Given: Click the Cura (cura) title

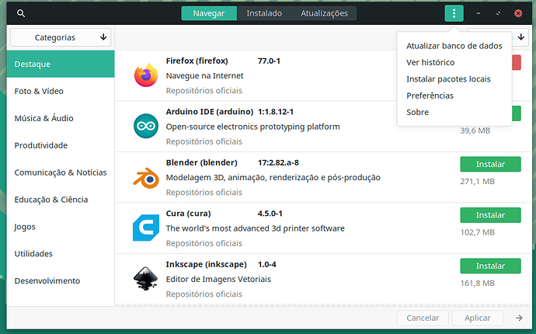Looking at the screenshot, I should 188,214.
